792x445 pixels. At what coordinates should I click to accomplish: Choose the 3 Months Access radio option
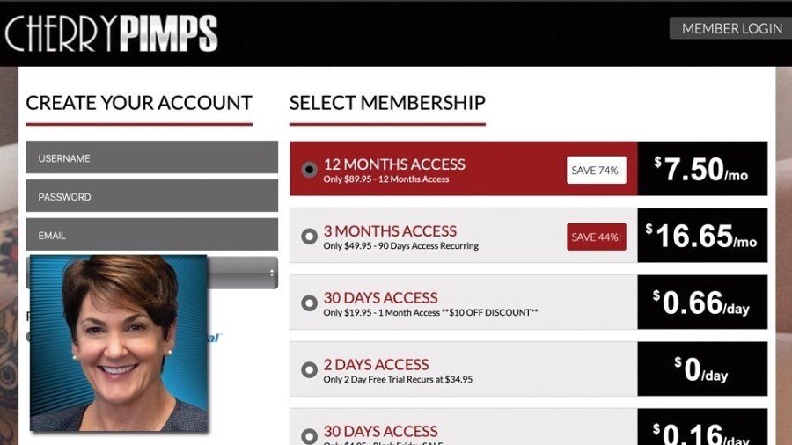309,237
